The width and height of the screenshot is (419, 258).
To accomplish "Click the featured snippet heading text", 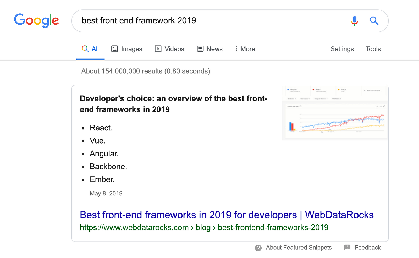I will pyautogui.click(x=174, y=104).
